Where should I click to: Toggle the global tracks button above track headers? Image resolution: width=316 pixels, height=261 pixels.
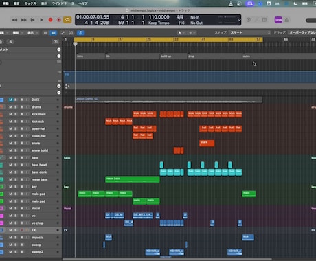point(56,42)
